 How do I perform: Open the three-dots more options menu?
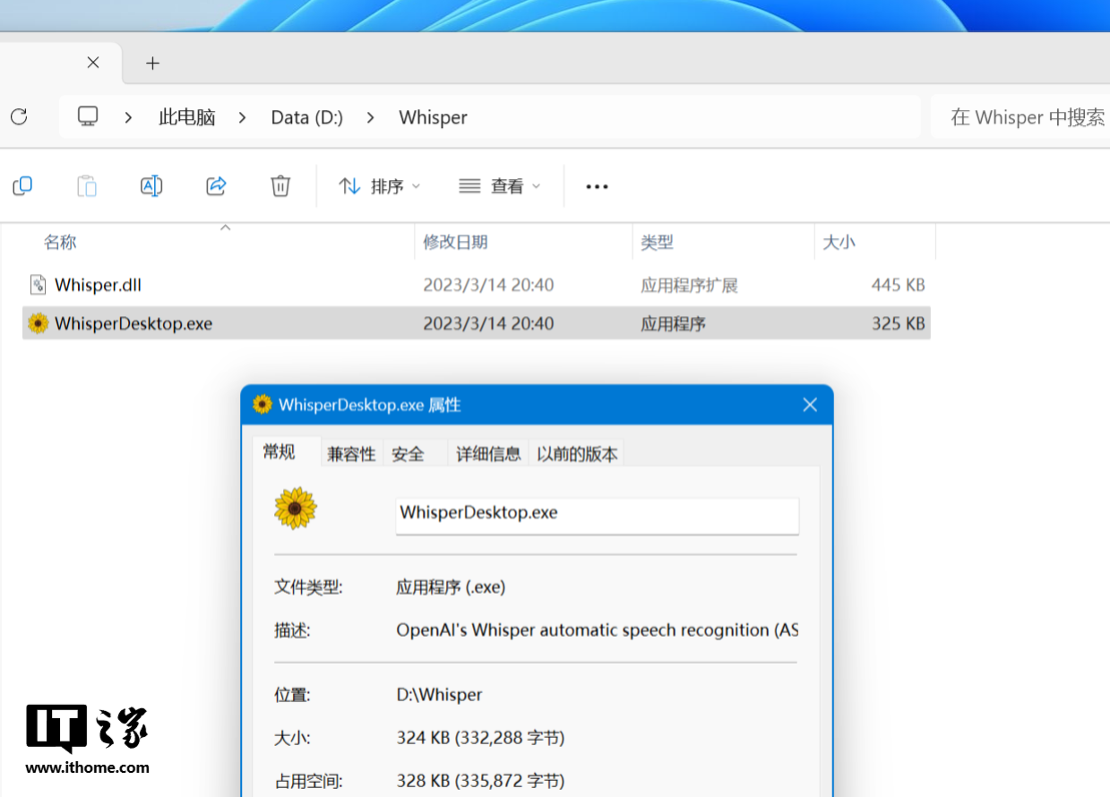[x=597, y=186]
